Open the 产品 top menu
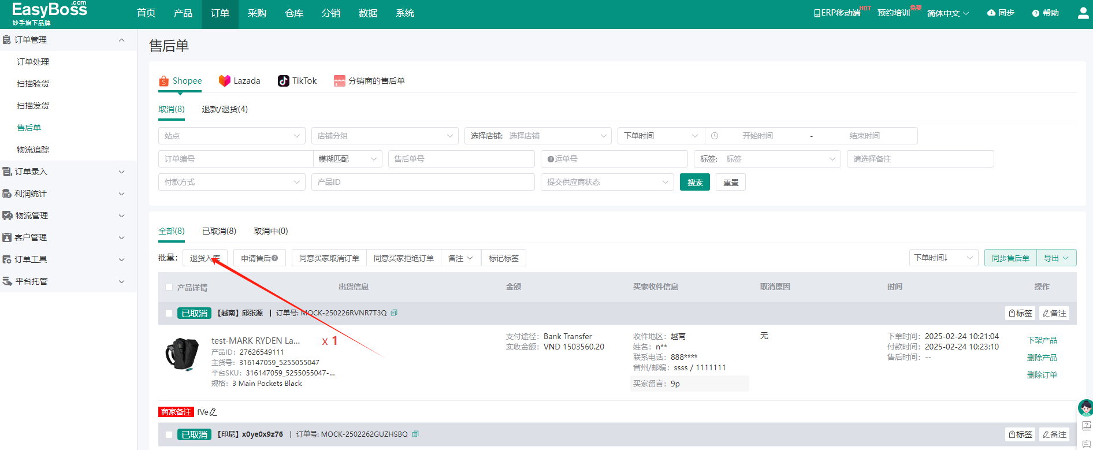 [183, 13]
